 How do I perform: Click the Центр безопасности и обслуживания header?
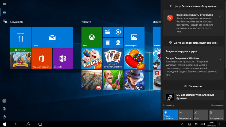[x=193, y=6]
